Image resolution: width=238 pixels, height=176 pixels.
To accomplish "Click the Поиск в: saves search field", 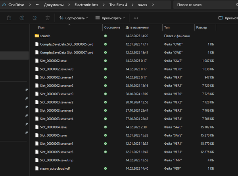I will (x=205, y=5).
